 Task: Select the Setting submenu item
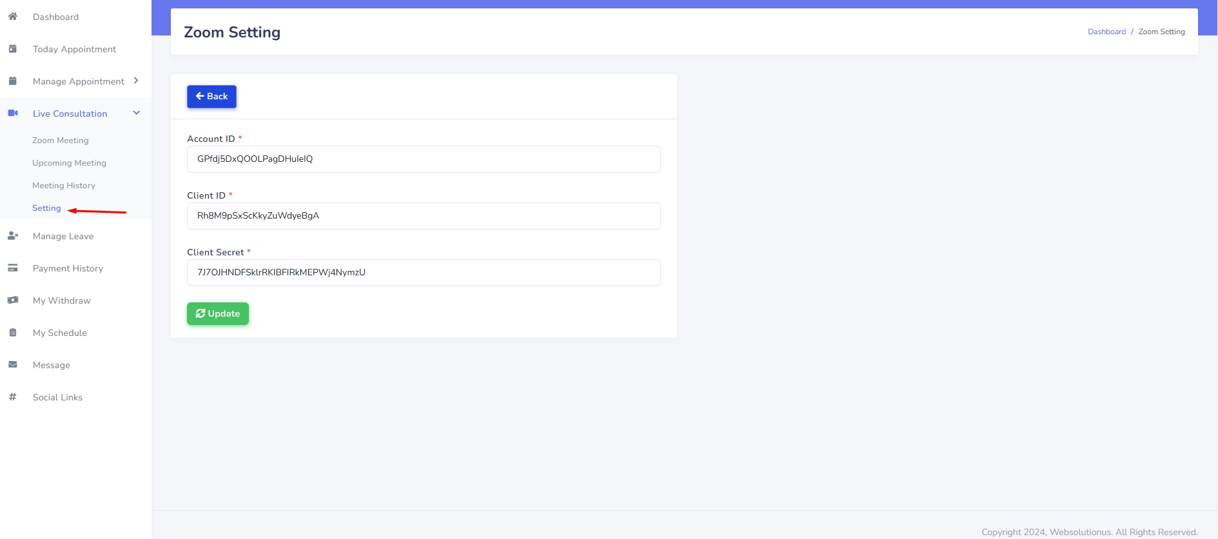tap(46, 208)
